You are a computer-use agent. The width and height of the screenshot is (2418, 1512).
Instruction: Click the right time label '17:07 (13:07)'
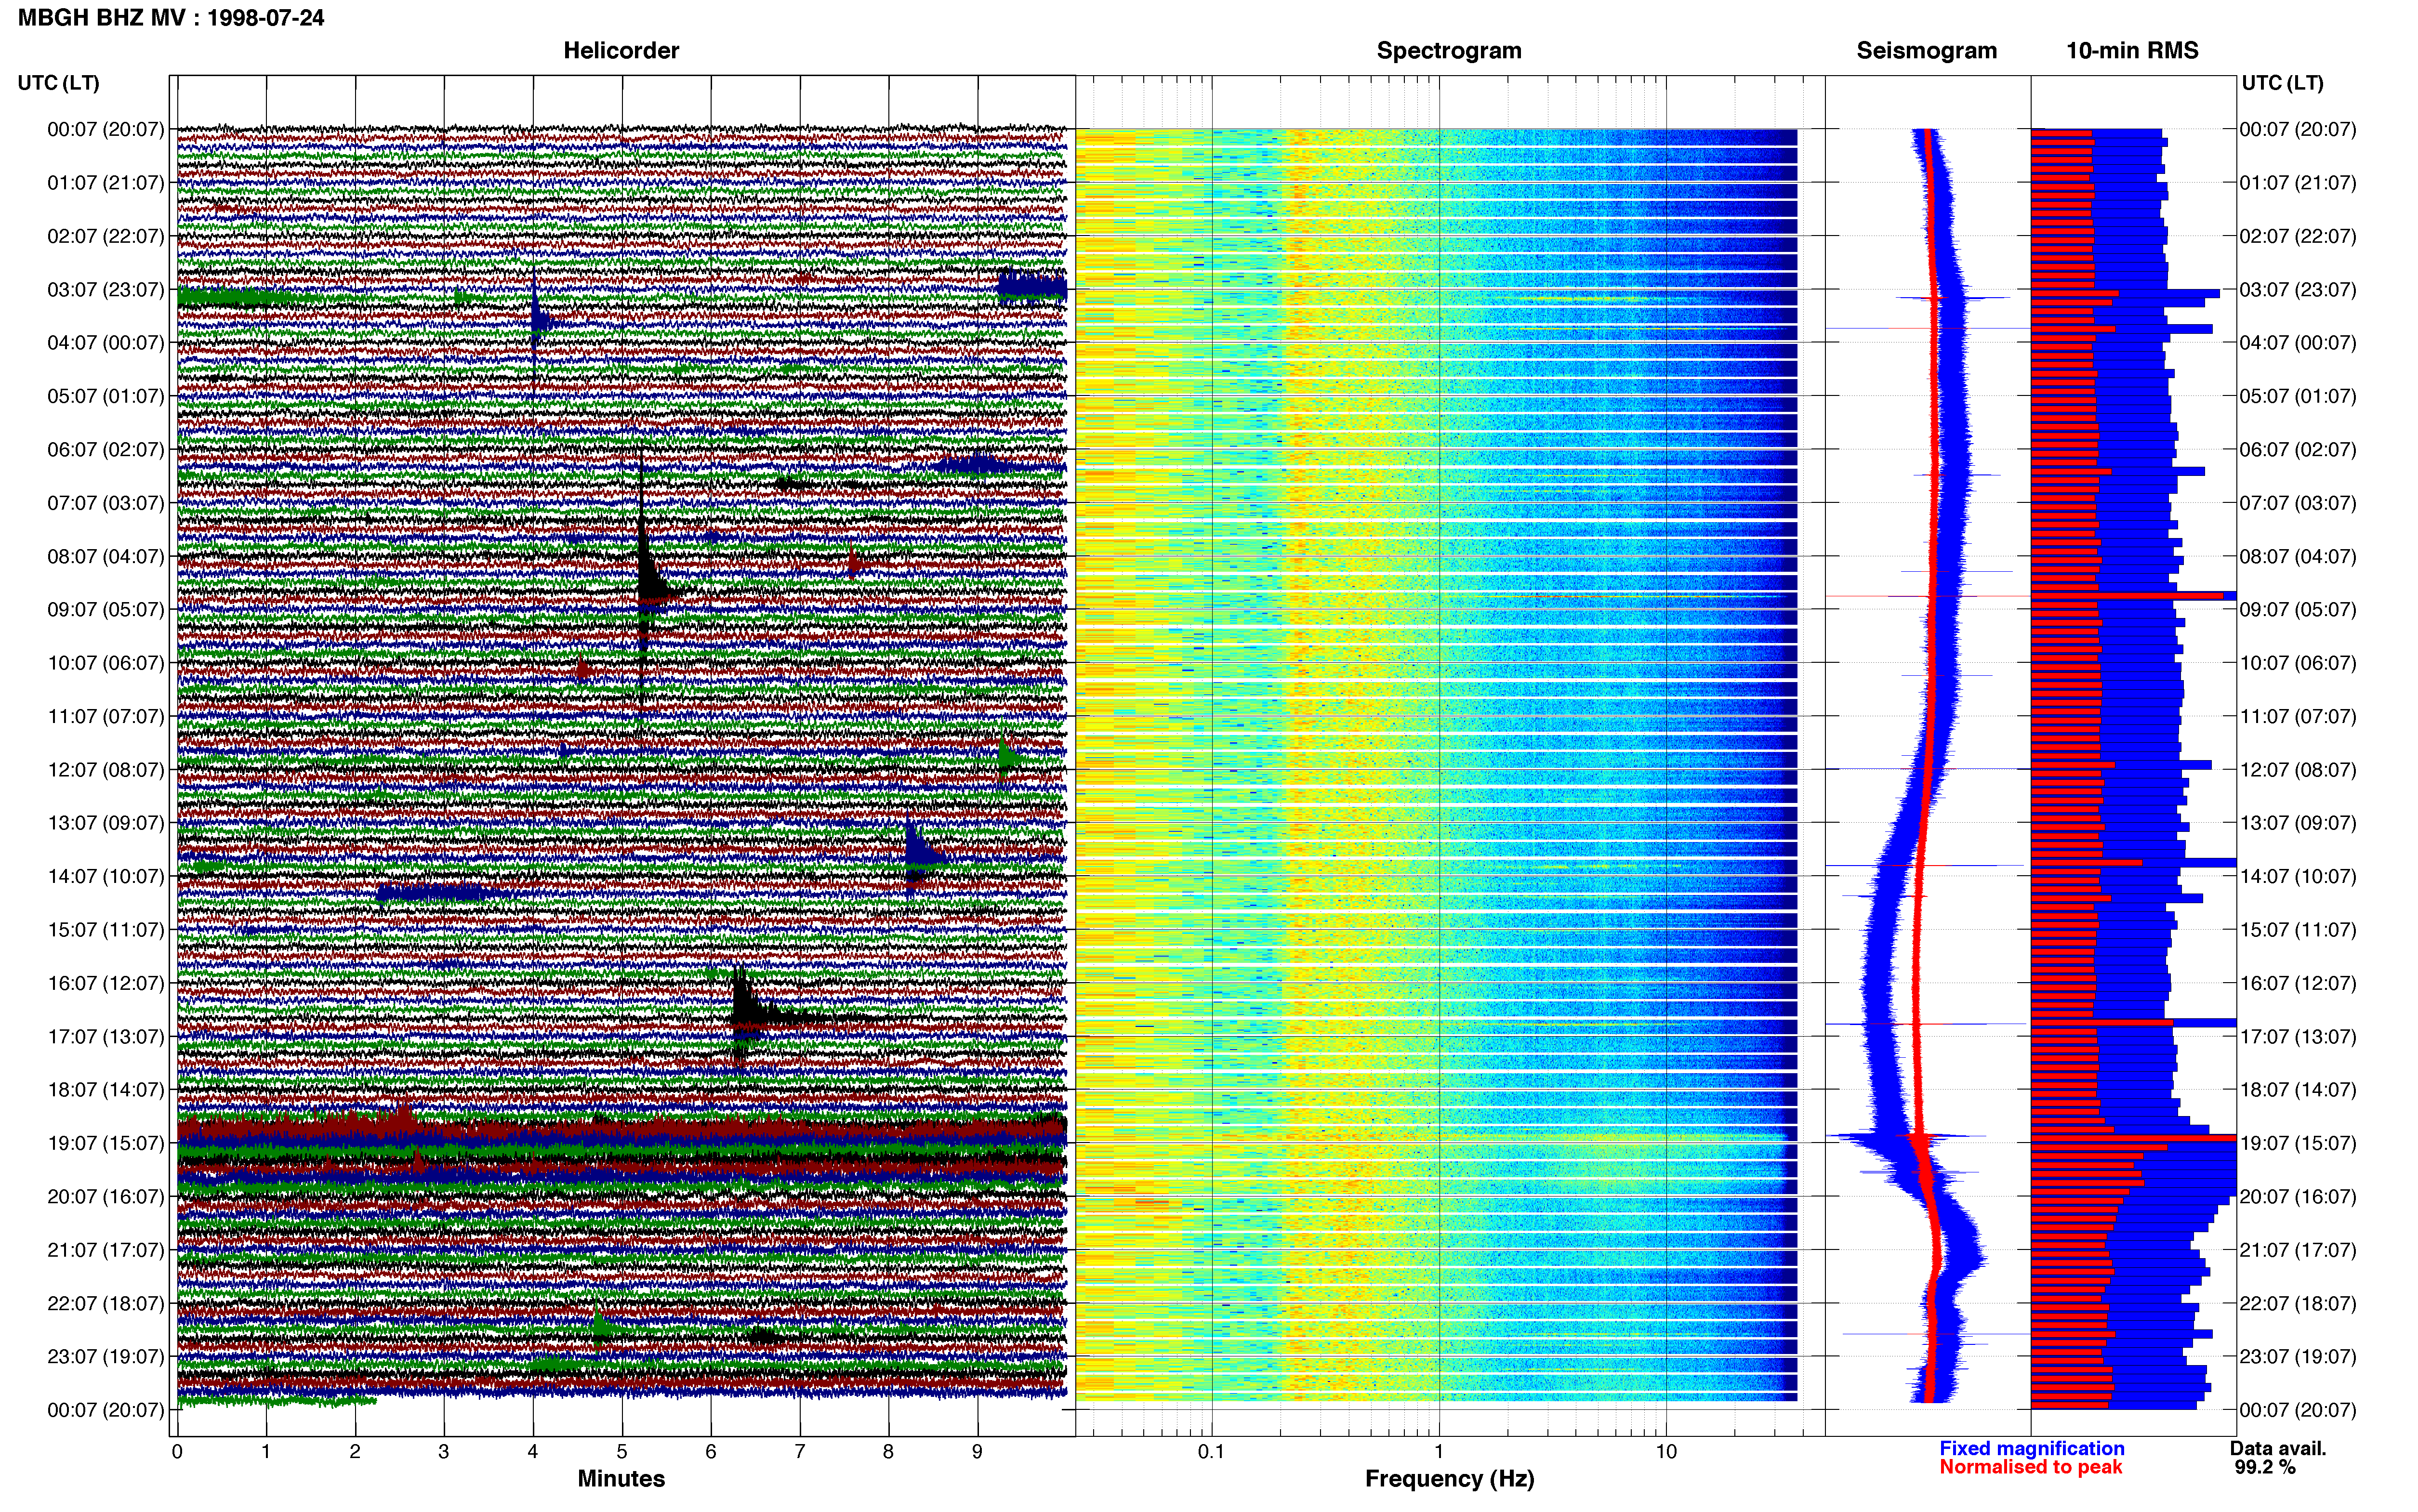tap(2298, 1037)
